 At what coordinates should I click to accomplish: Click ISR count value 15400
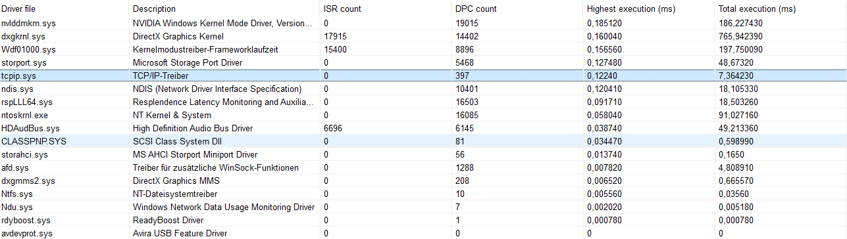click(x=335, y=49)
